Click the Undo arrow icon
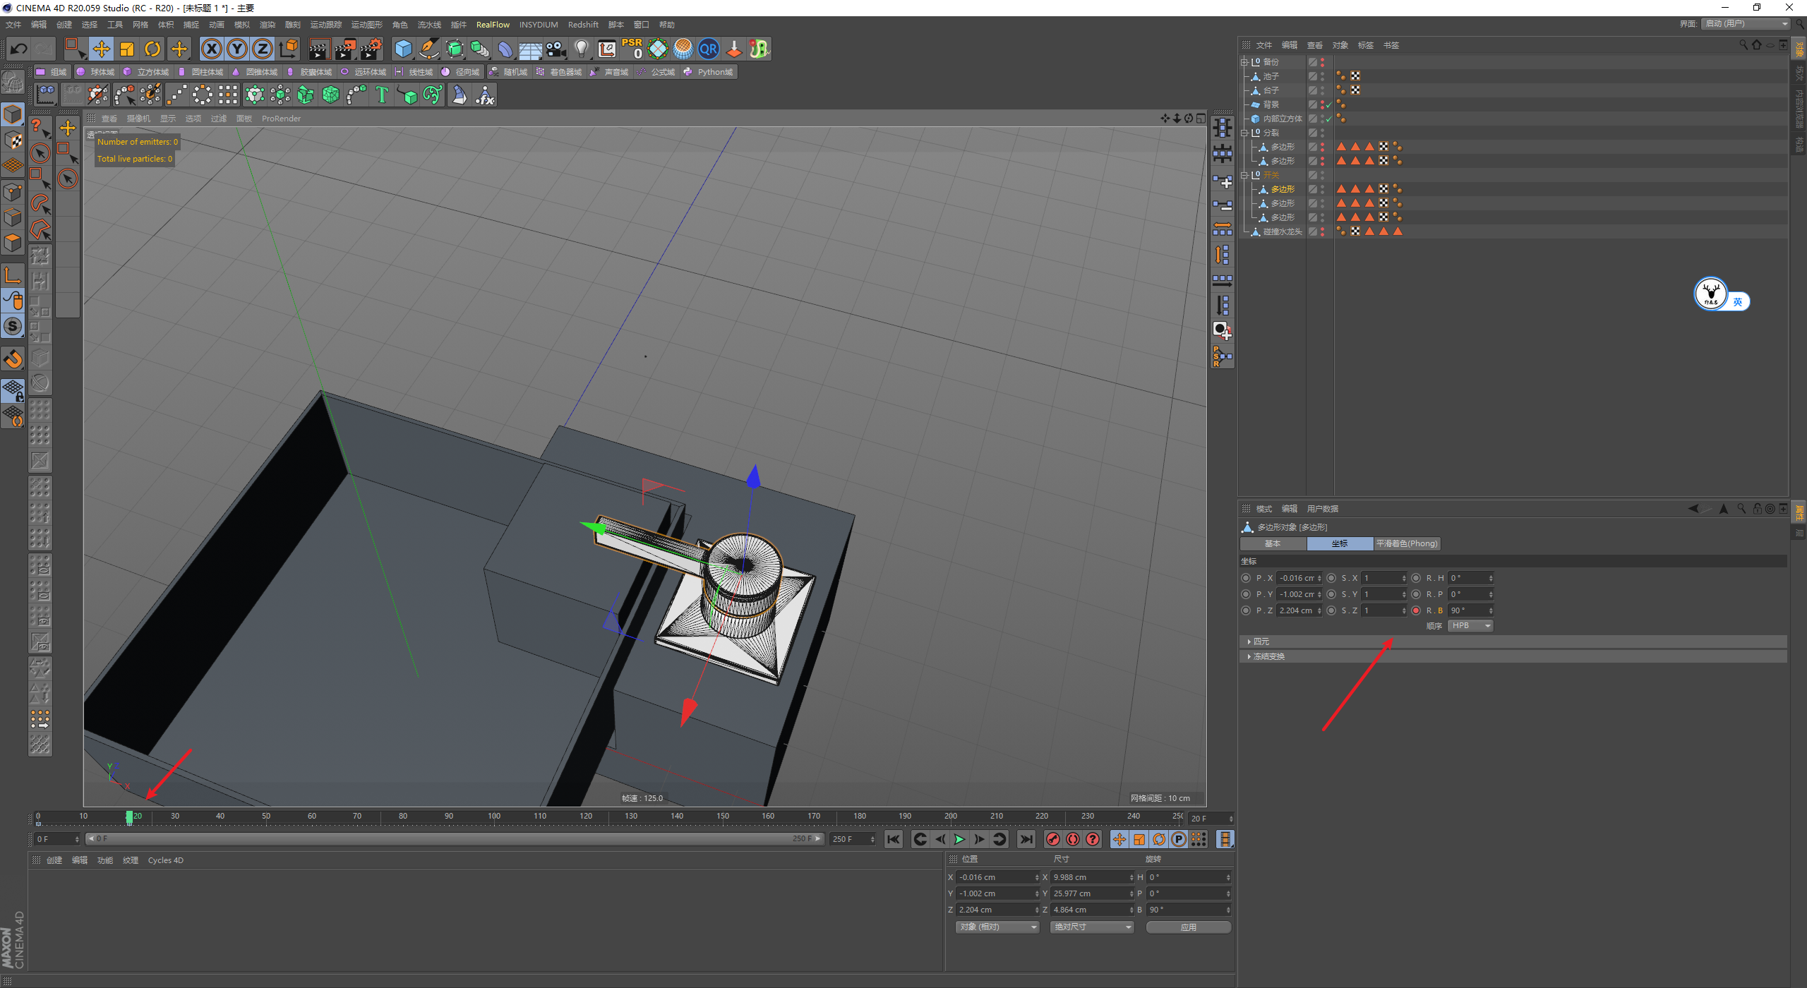Image resolution: width=1807 pixels, height=988 pixels. 19,49
